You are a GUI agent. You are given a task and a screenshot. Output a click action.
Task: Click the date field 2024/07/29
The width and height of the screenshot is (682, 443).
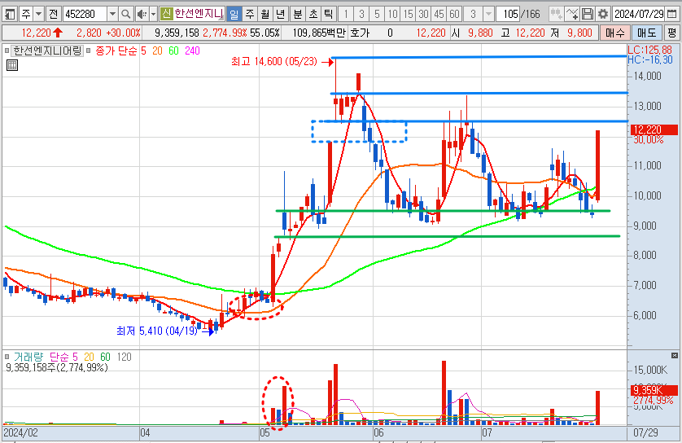pyautogui.click(x=639, y=15)
